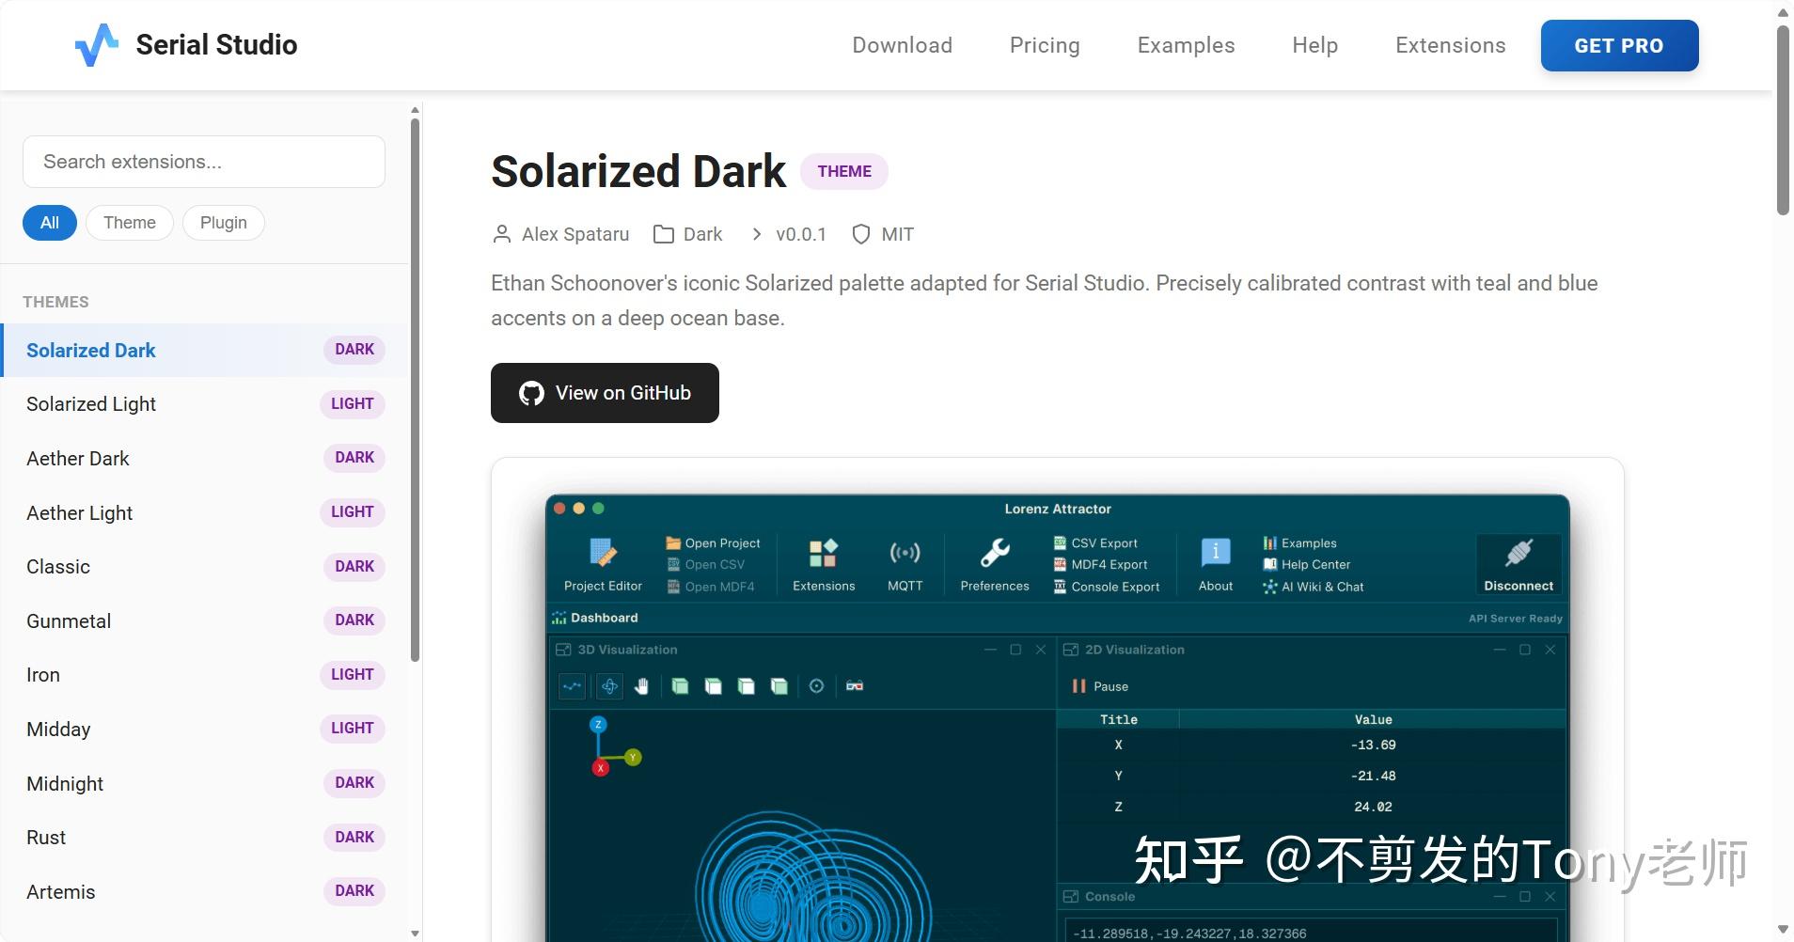Click the page scrollbar down arrow
Image resolution: width=1794 pixels, height=942 pixels.
1783,930
